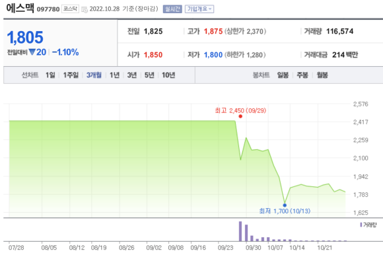Click the 거래량 legend marker
383x259 pixels.
pyautogui.click(x=361, y=225)
